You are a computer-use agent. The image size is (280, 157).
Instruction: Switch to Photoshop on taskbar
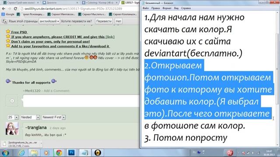71,153
